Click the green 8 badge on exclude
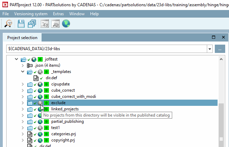Screen dimensions: 229x147 click(46, 103)
